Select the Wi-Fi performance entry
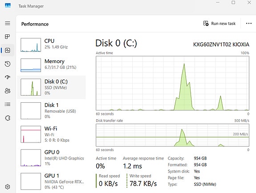 [52, 134]
